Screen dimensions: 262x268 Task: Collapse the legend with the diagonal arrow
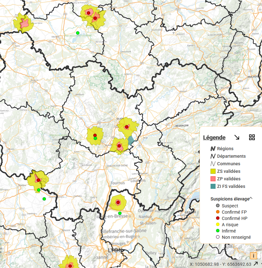pos(237,137)
